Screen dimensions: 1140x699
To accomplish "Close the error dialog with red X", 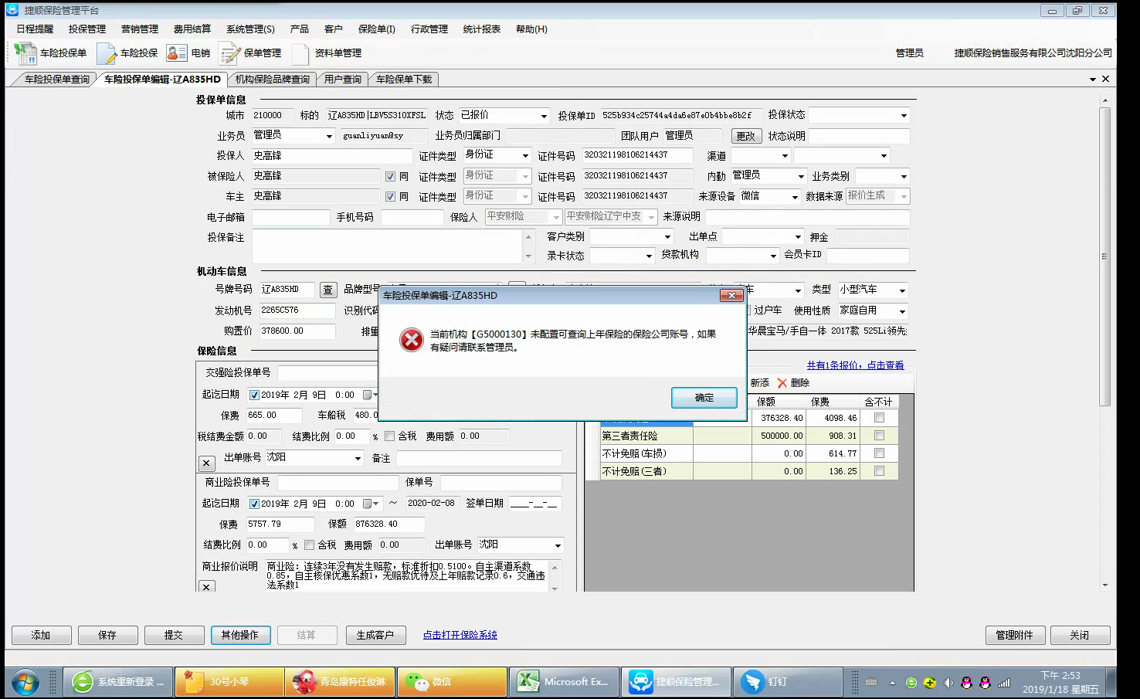I will (x=731, y=296).
